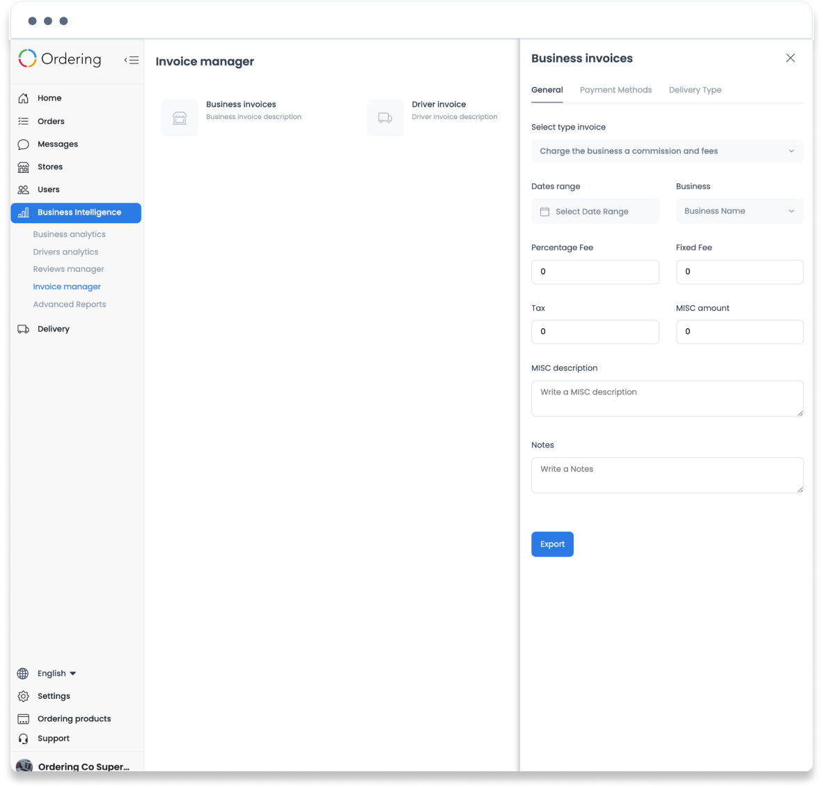Click the Settings gear icon
Screen dimensions: 823x788
point(23,697)
